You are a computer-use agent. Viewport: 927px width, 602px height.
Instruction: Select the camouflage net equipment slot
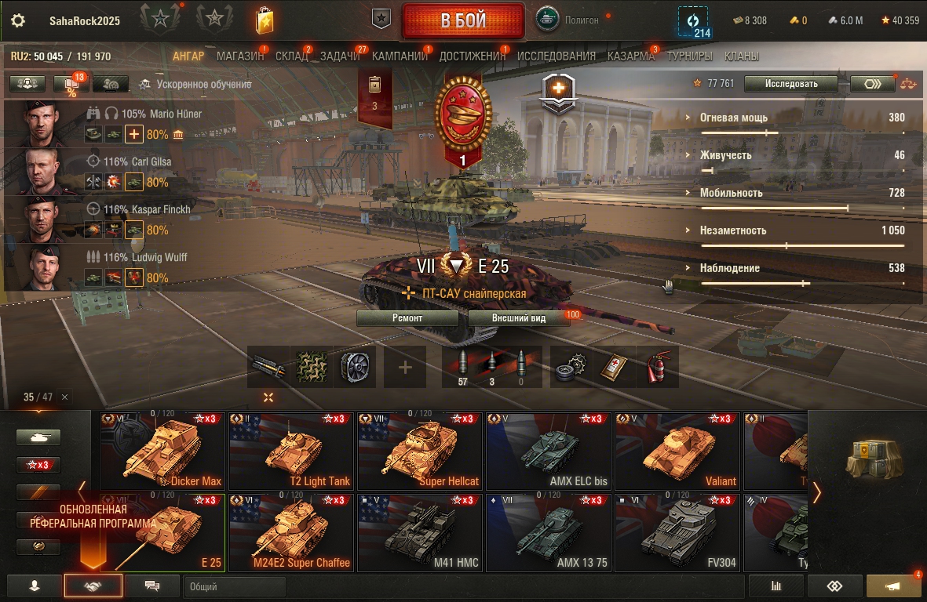(x=312, y=367)
